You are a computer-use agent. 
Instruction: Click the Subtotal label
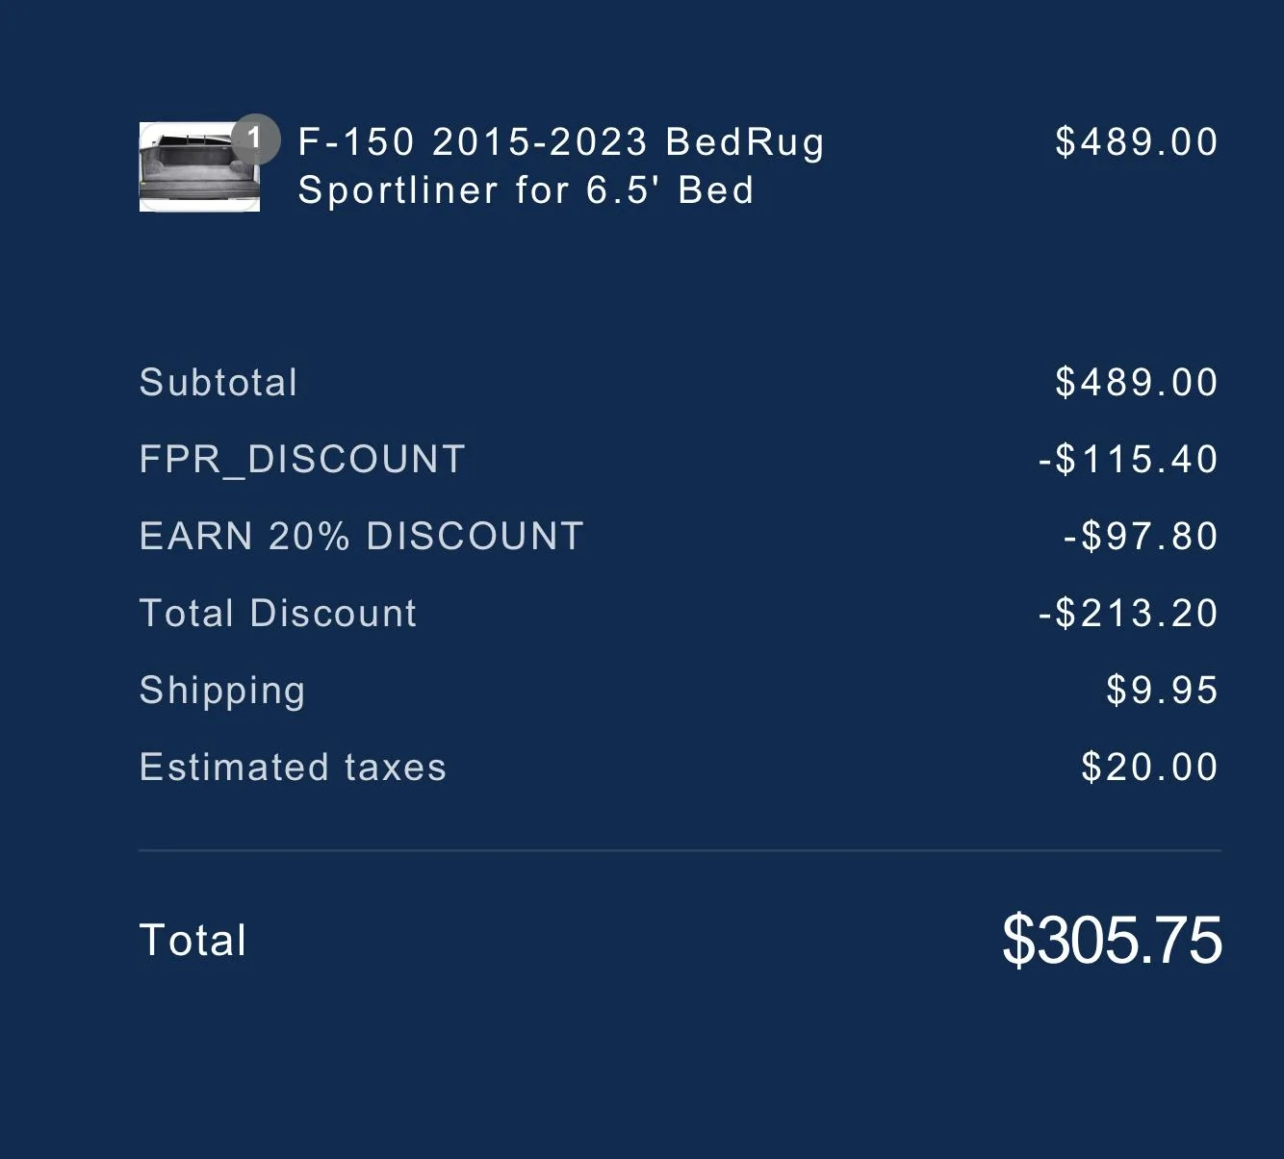pos(218,383)
